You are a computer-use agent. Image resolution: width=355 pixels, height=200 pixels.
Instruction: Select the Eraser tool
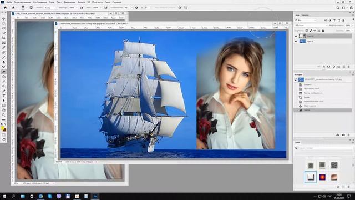click(4, 72)
